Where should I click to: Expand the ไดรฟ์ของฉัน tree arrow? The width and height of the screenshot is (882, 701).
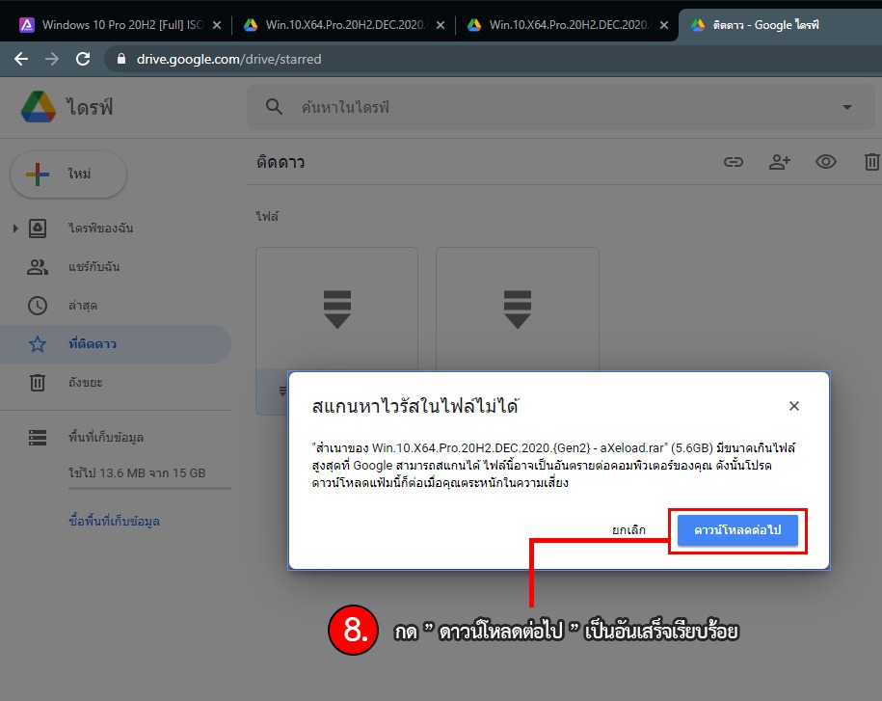[x=15, y=229]
